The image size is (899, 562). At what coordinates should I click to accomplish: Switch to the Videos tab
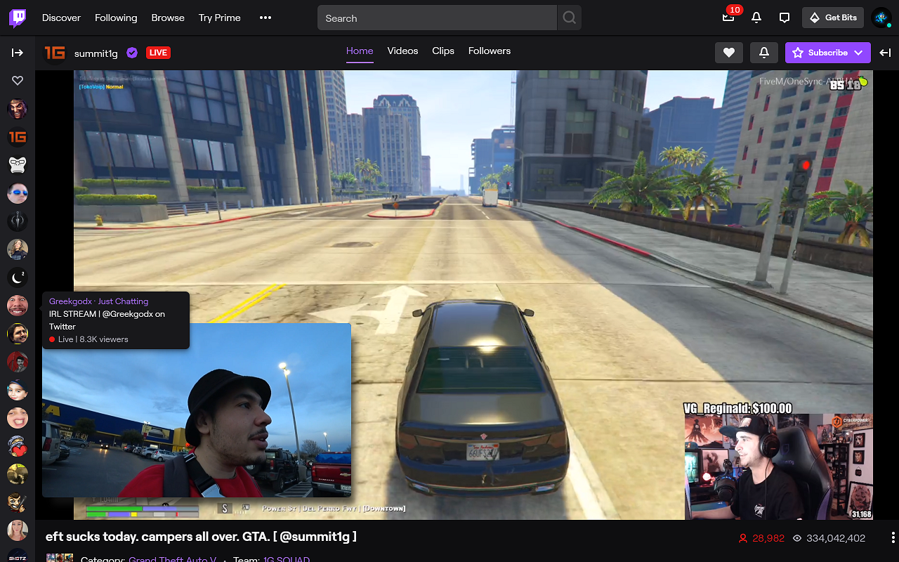pyautogui.click(x=402, y=51)
